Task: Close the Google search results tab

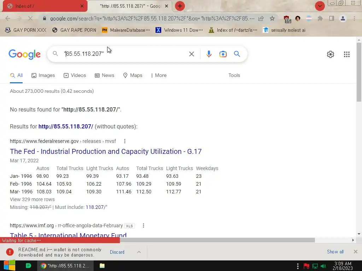Action: coord(167,6)
